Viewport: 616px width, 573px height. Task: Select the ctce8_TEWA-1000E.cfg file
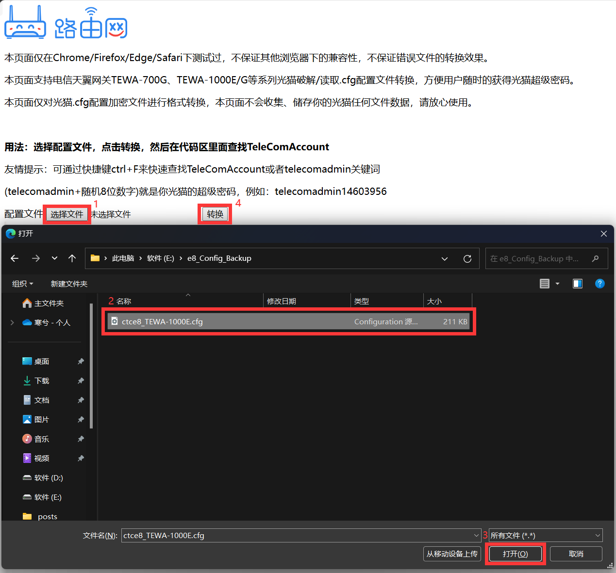coord(162,321)
